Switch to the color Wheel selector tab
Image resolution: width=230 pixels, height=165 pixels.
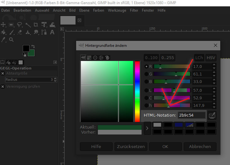tap(101, 58)
